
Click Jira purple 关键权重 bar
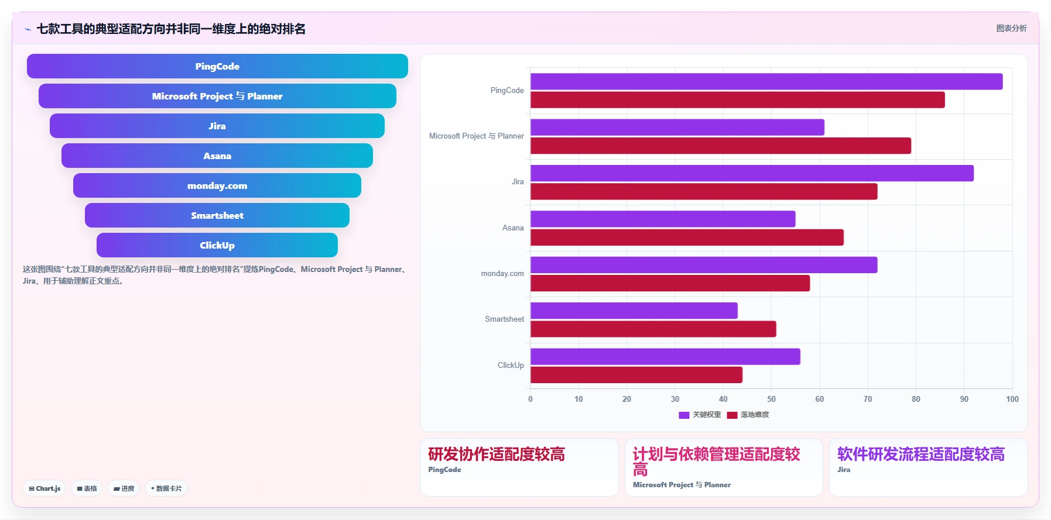(x=752, y=173)
